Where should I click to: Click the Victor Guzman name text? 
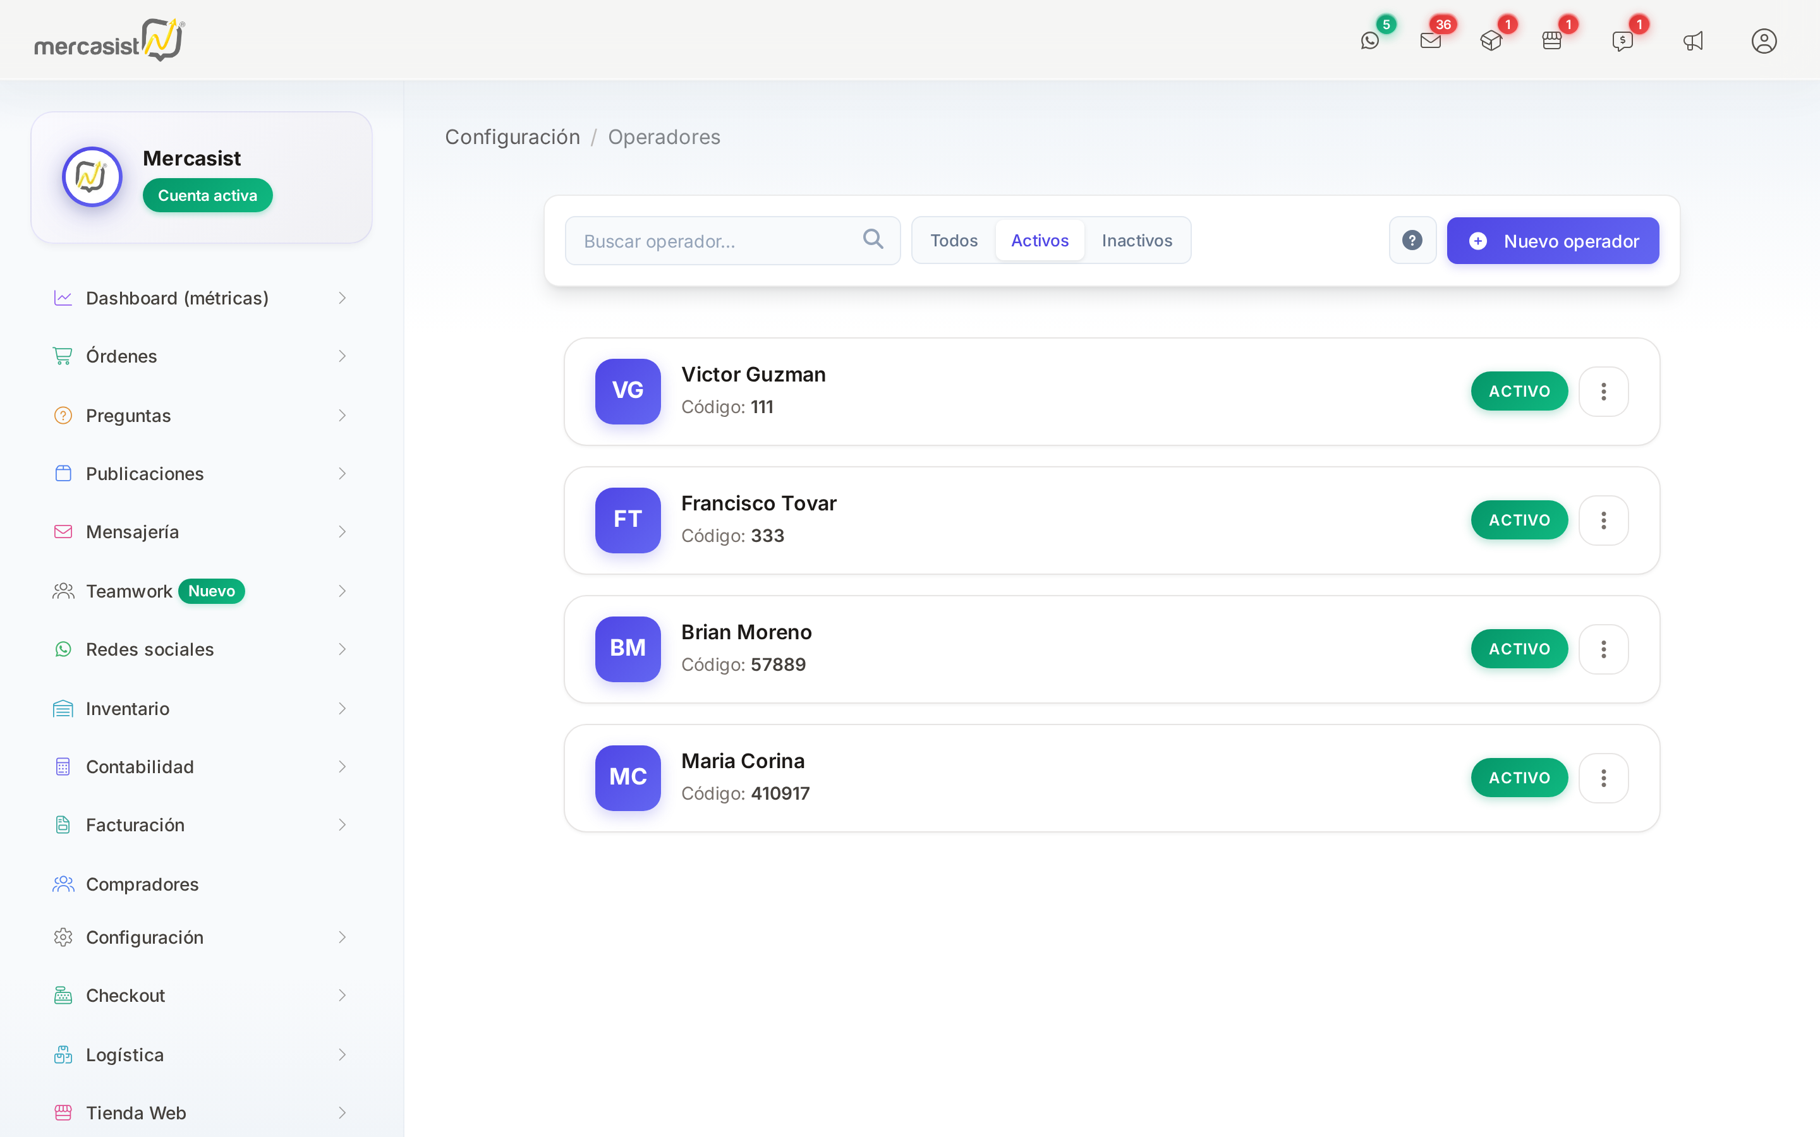click(753, 375)
